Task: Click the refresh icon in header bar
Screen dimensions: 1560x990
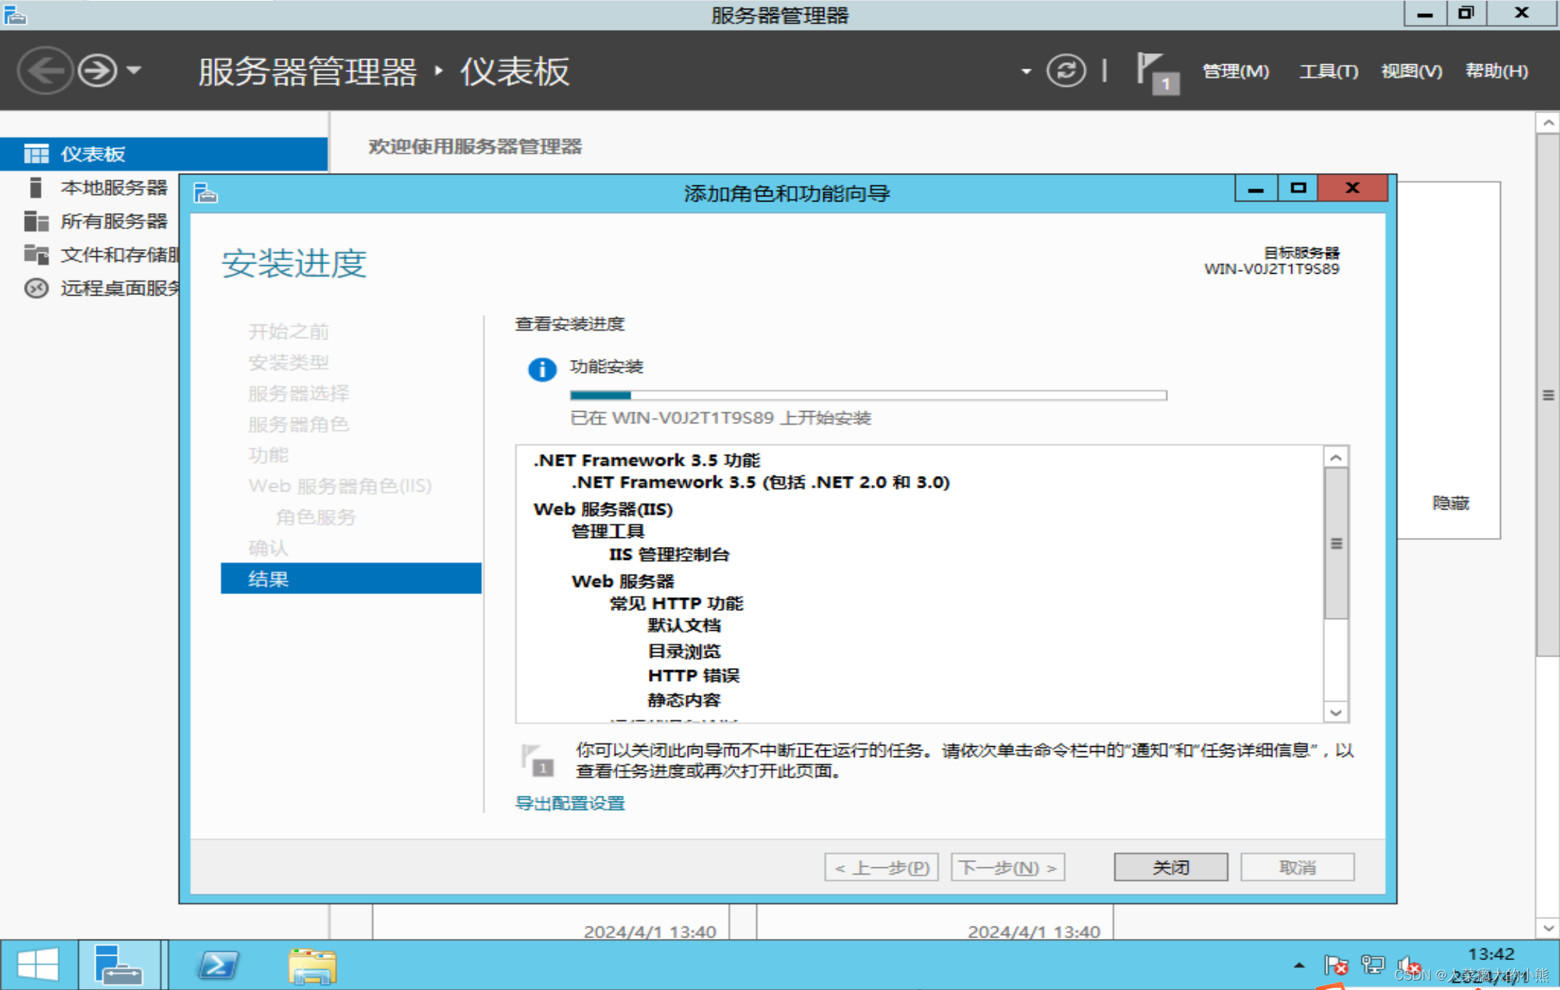Action: click(1066, 71)
